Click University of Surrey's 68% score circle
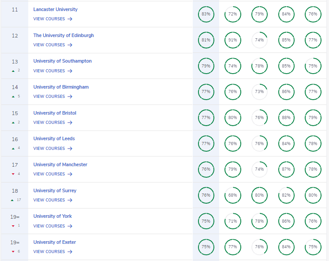 232,195
